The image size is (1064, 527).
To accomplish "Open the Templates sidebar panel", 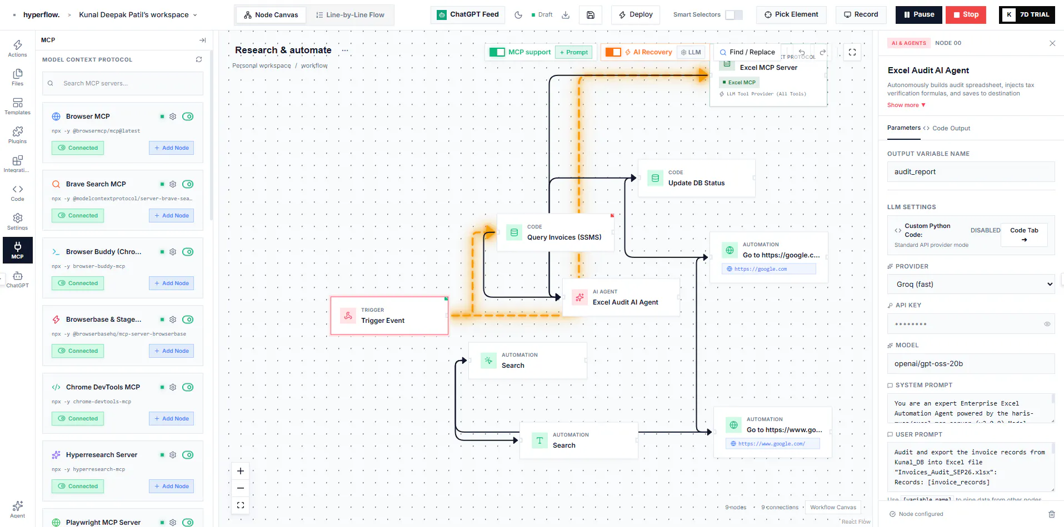I will [x=17, y=106].
